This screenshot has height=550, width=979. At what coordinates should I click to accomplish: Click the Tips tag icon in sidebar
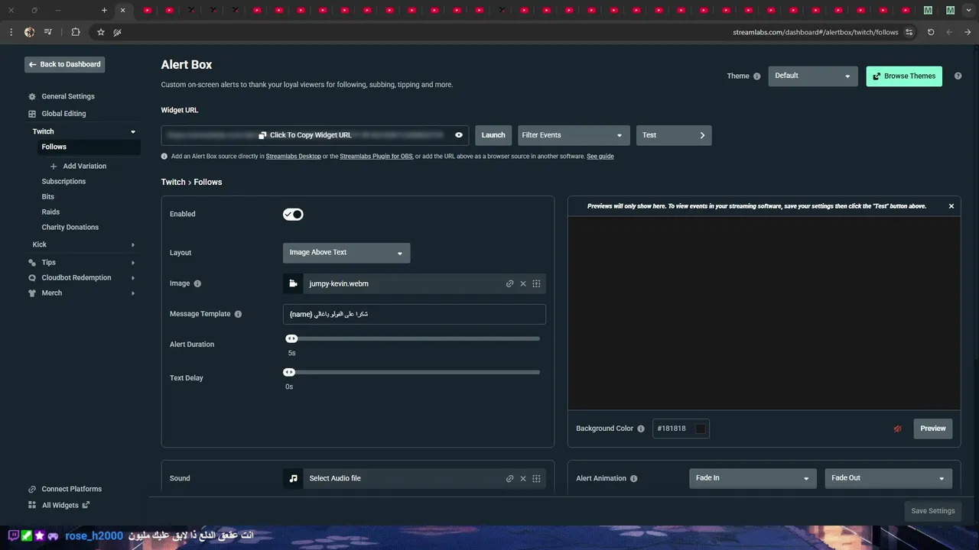click(x=32, y=263)
